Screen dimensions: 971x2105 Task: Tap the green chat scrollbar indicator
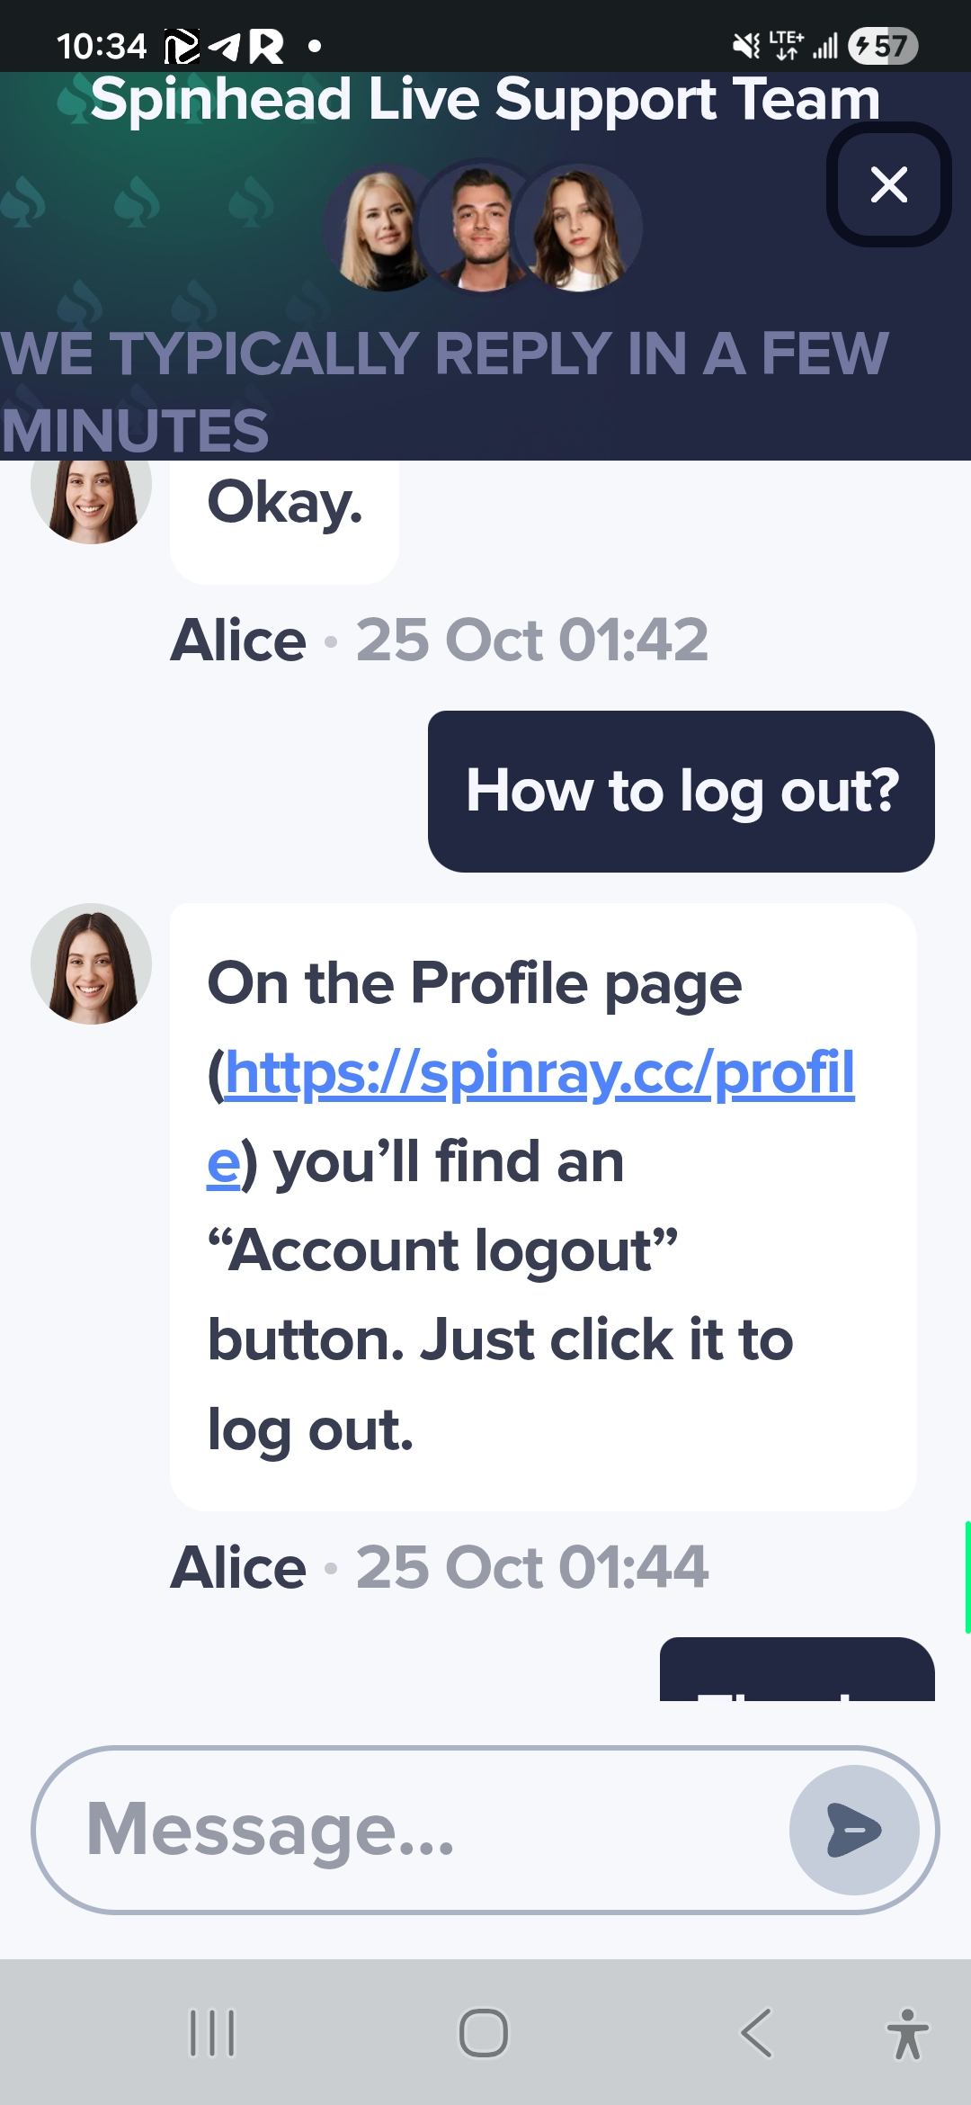click(x=967, y=1576)
